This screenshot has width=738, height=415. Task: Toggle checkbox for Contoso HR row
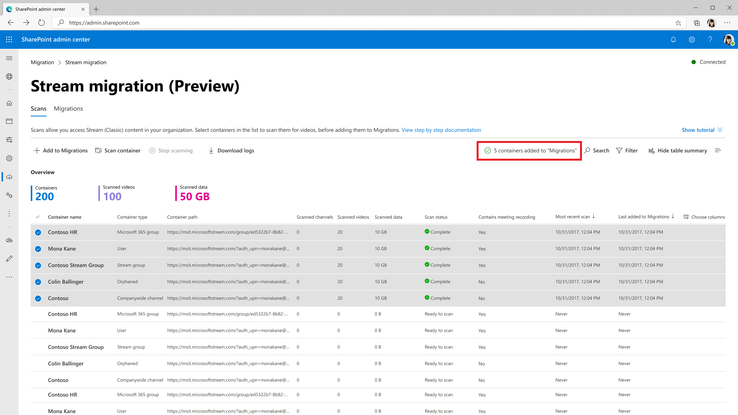[38, 232]
